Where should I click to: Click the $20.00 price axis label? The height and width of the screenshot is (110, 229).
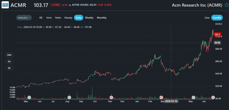(219, 86)
